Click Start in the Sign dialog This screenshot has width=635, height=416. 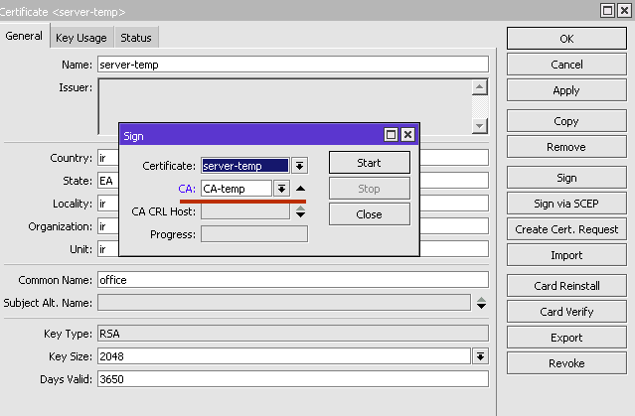[369, 162]
